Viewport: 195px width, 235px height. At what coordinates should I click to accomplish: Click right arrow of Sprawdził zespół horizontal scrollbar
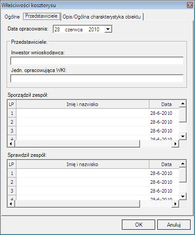point(175,204)
